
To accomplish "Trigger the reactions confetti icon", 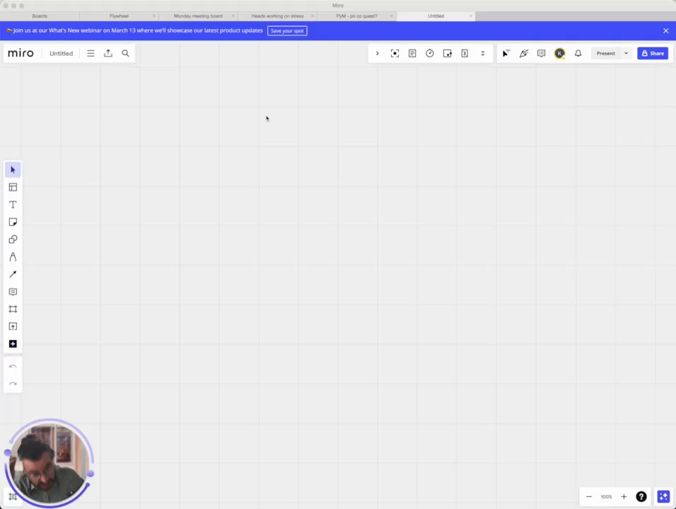I will point(524,54).
